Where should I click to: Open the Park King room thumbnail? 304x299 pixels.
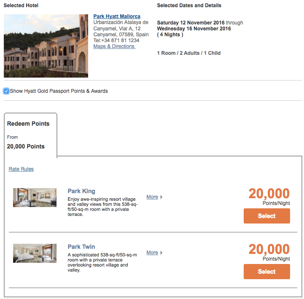coord(35,197)
